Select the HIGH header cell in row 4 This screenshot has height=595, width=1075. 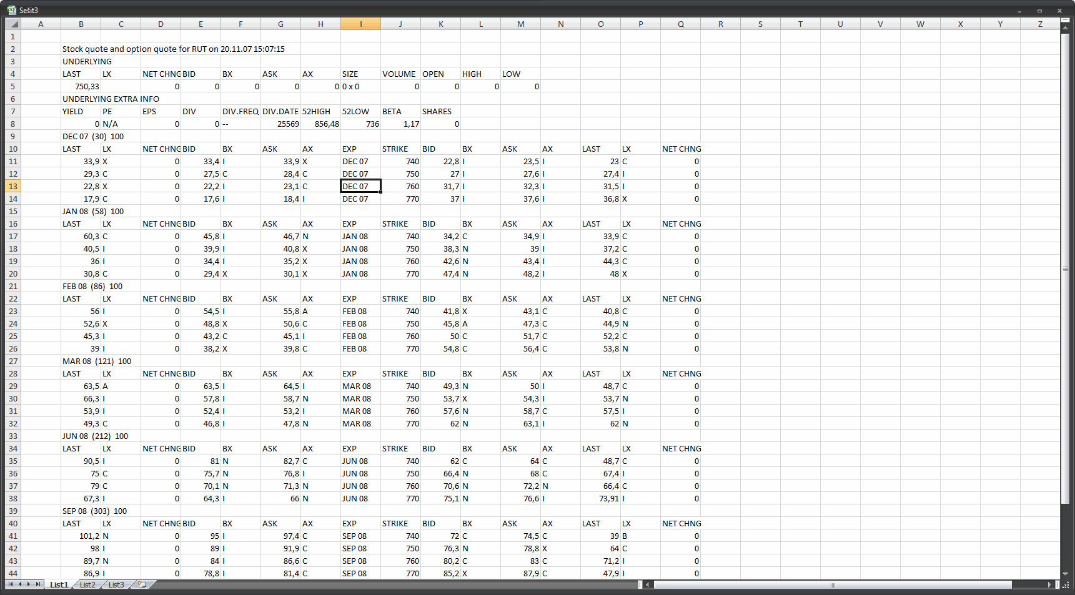click(481, 74)
